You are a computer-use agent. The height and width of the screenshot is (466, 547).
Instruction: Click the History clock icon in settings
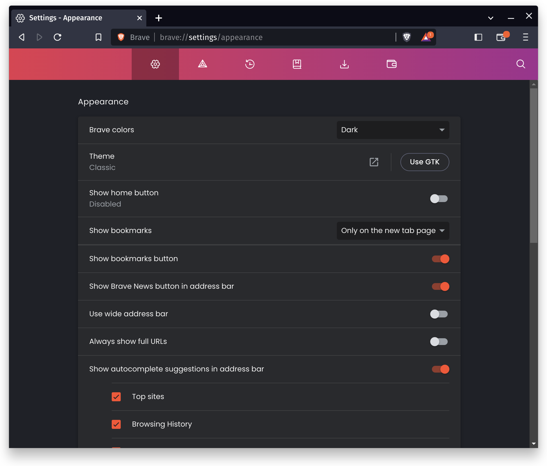tap(249, 64)
